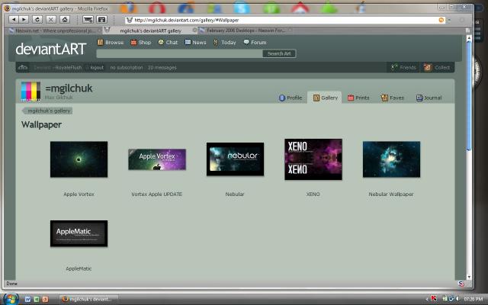This screenshot has height=305, width=488.
Task: Open the News link
Action: tap(195, 43)
